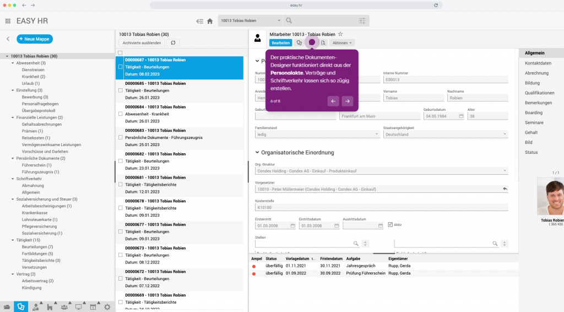Viewport: 564px width, 312px height.
Task: Toggle the Aktiv checkbox
Action: point(391,225)
